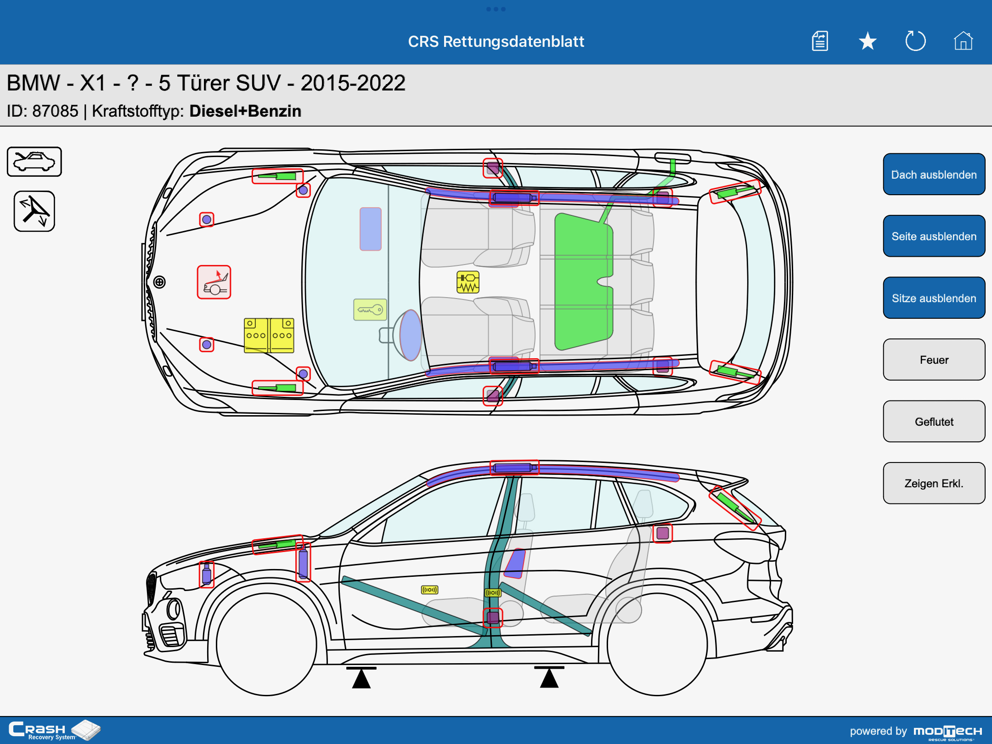Select the green fuel tank in top view
This screenshot has width=992, height=744.
[x=583, y=281]
